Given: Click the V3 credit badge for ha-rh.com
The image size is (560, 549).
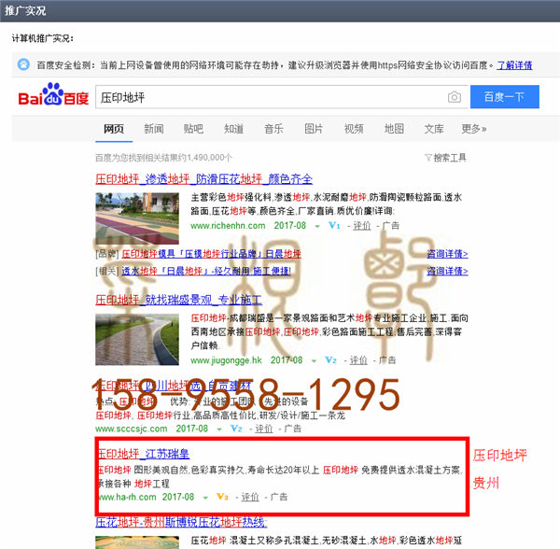Looking at the screenshot, I should [x=222, y=497].
